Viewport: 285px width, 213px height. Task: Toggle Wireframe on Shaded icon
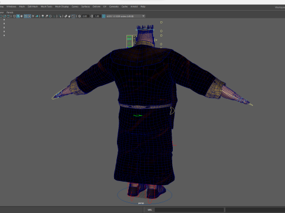(x=26, y=16)
